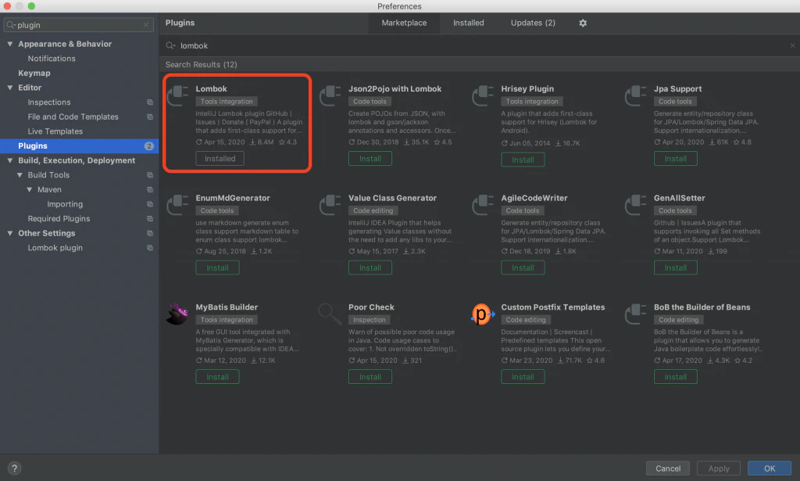Click the project-level icon beside Other Settings
The height and width of the screenshot is (481, 800).
coord(150,233)
